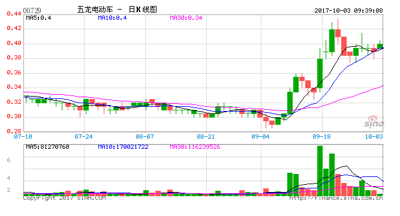400x216 pixels.
Task: Click the 0.40 price axis label
Action: [x=14, y=43]
